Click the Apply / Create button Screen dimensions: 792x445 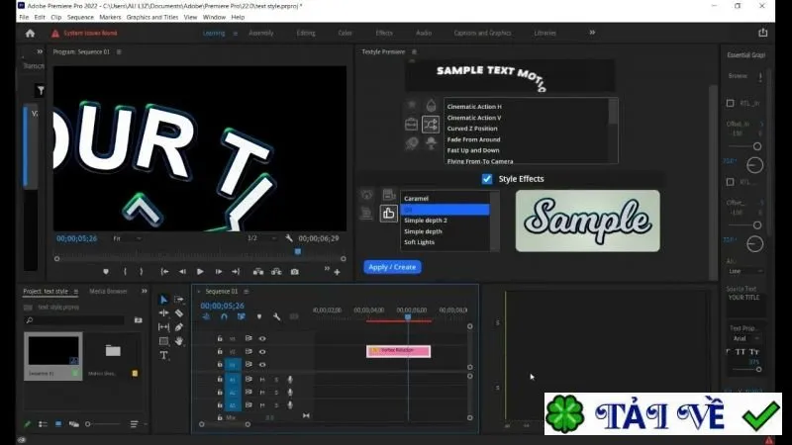(x=392, y=267)
